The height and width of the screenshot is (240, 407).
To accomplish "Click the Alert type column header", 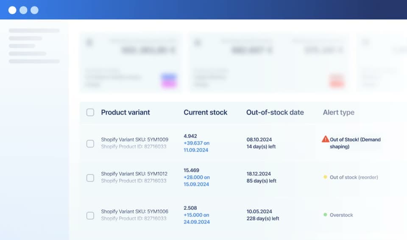I will (338, 112).
